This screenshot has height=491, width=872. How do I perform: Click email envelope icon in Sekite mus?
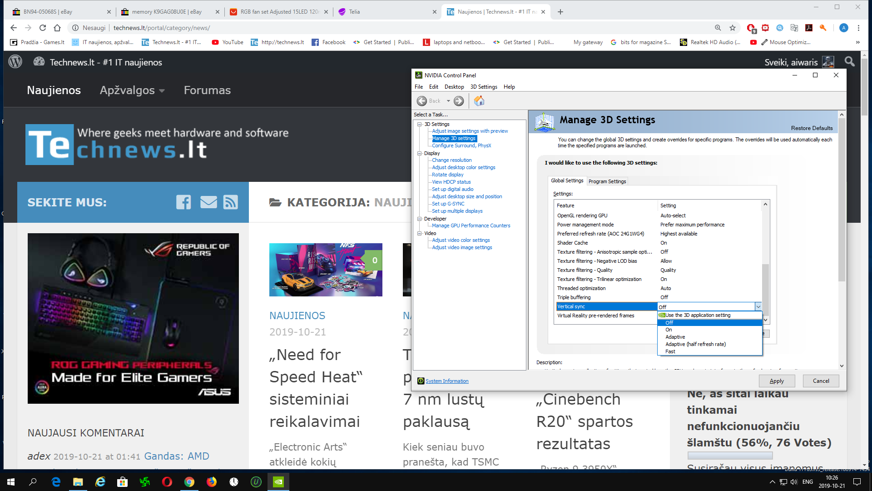(x=208, y=202)
